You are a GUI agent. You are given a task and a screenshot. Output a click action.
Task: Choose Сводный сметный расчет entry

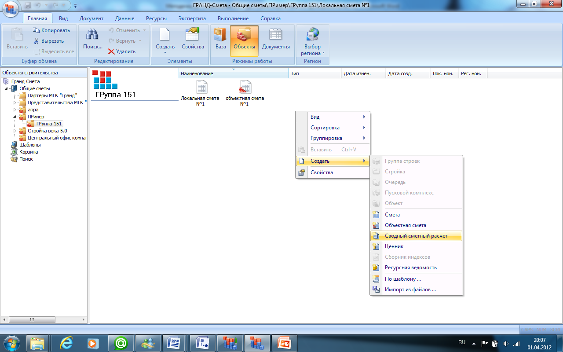point(417,236)
